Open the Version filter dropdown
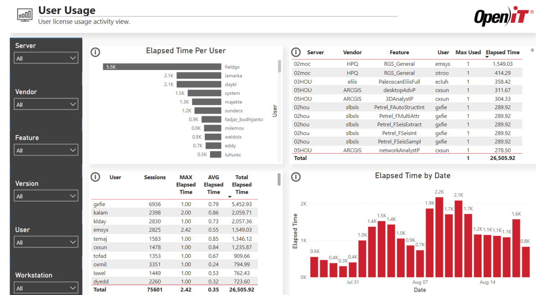 (x=46, y=195)
